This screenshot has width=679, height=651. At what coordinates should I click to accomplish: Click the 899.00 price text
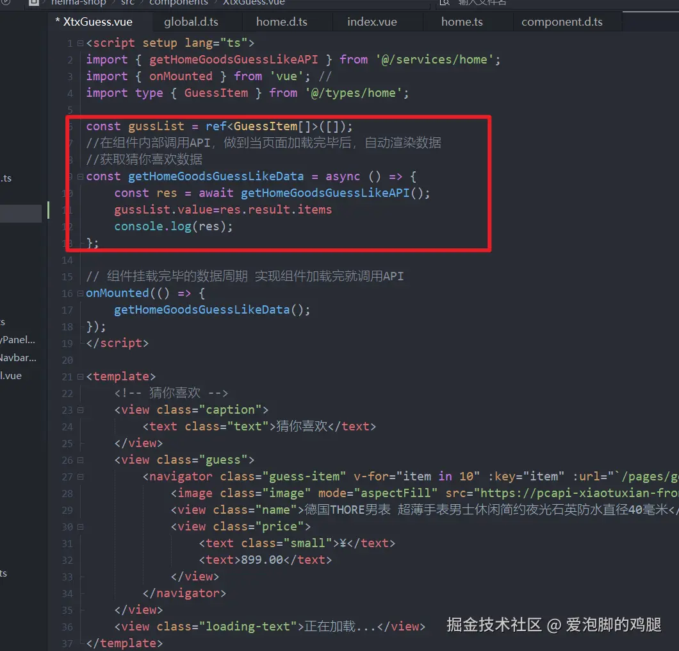[x=261, y=560]
